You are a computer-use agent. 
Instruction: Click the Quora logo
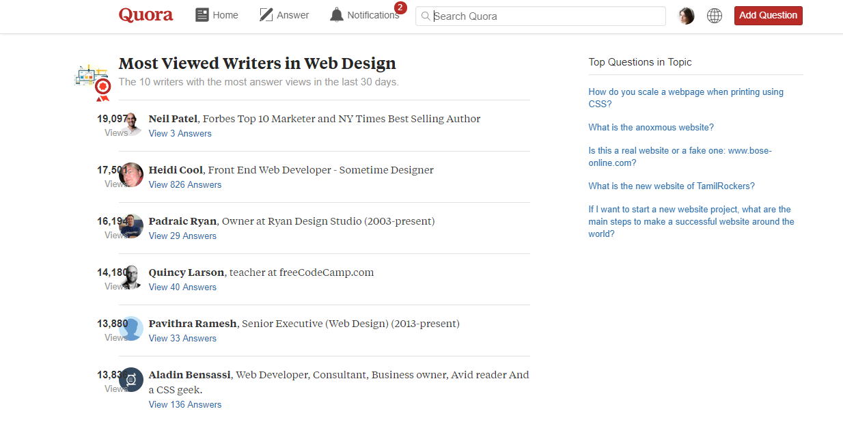click(x=146, y=15)
